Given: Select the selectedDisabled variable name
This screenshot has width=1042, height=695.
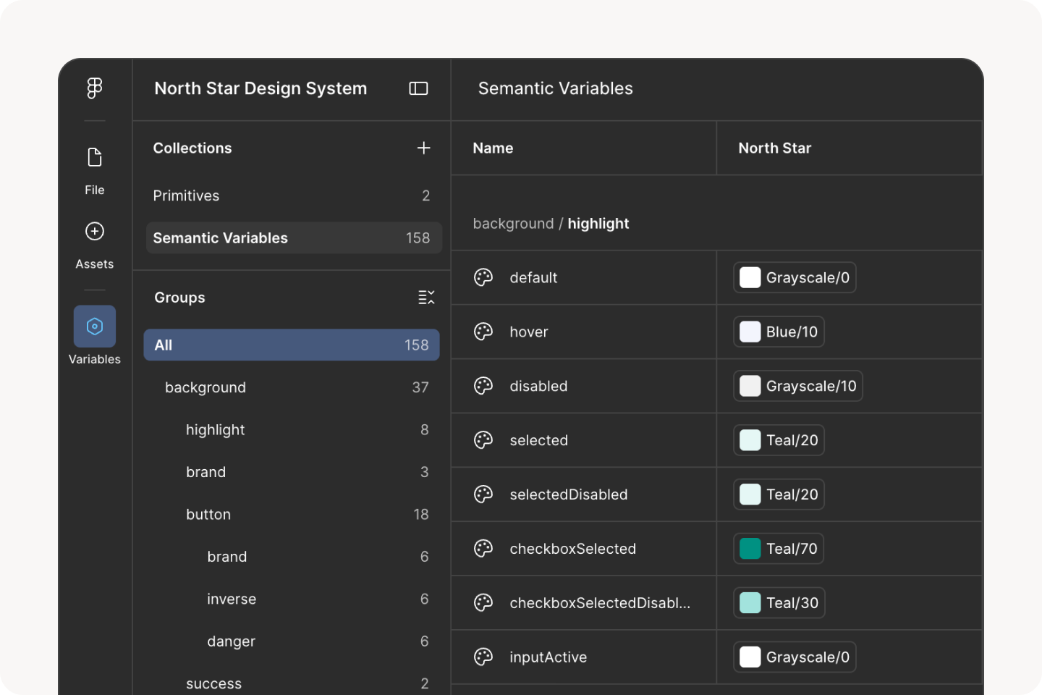Looking at the screenshot, I should pyautogui.click(x=569, y=494).
